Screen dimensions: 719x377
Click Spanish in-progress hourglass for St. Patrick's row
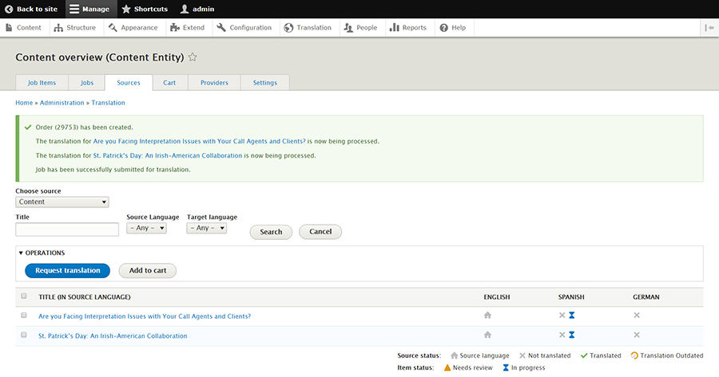tap(572, 335)
